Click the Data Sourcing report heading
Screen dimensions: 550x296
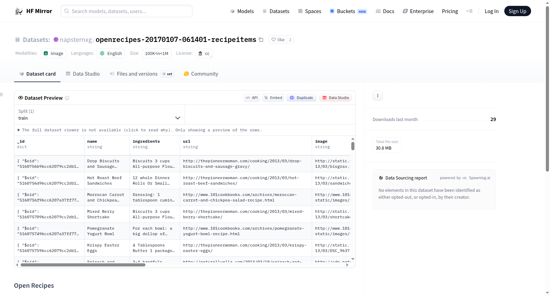click(406, 178)
